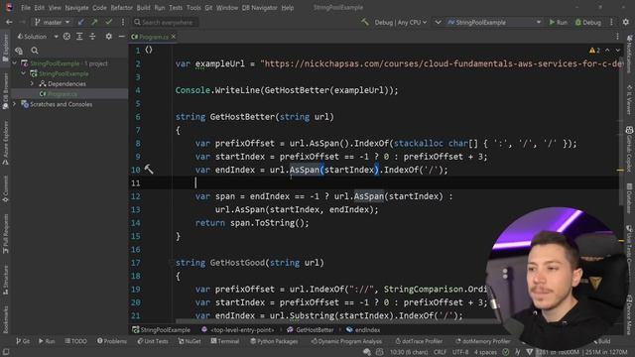Expand the Dependencies tree node
Image resolution: width=635 pixels, height=357 pixels.
32,83
